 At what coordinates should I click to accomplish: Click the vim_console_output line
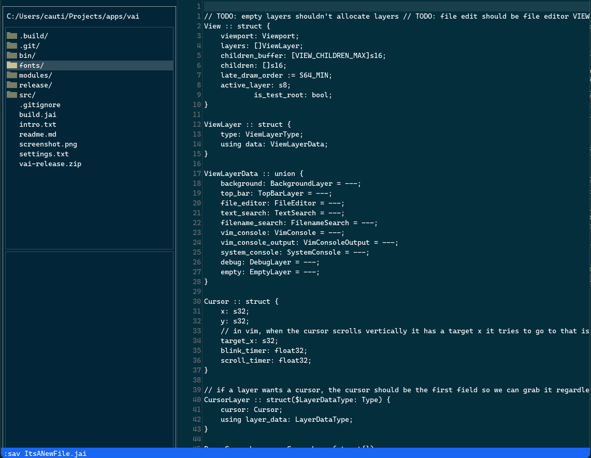pos(309,242)
